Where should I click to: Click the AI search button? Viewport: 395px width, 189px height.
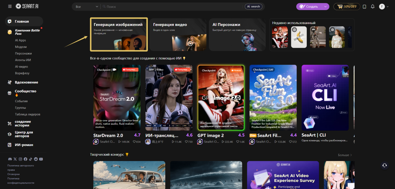click(253, 7)
